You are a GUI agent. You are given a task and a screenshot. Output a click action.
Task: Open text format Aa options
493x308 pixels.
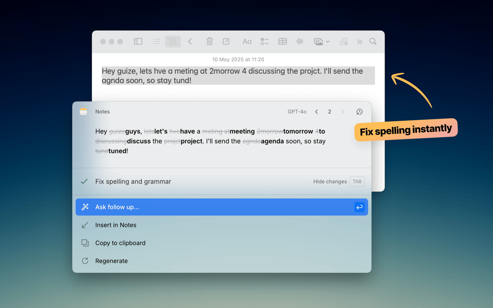[247, 41]
